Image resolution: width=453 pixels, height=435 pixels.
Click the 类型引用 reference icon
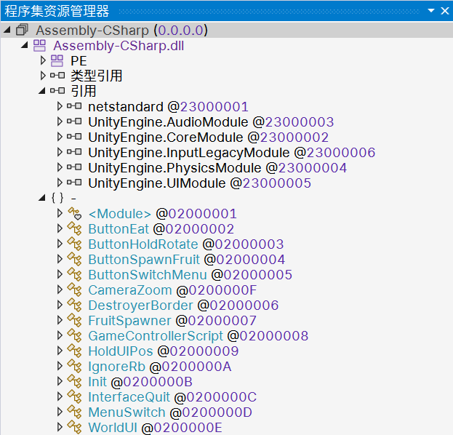coord(57,76)
